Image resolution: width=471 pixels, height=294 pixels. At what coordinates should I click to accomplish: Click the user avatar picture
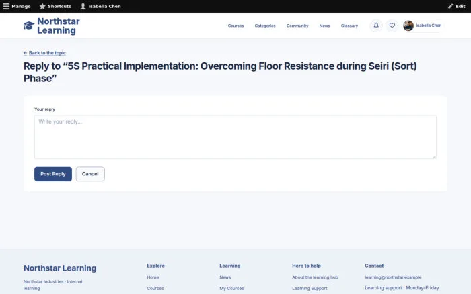(x=408, y=26)
